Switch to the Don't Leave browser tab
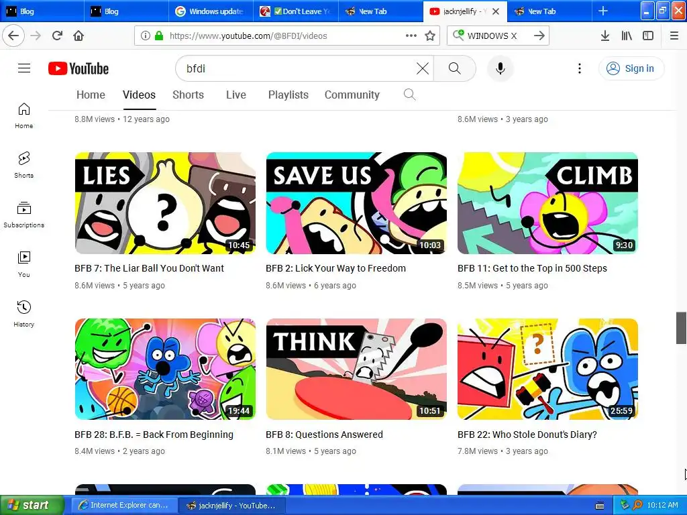 tap(296, 11)
